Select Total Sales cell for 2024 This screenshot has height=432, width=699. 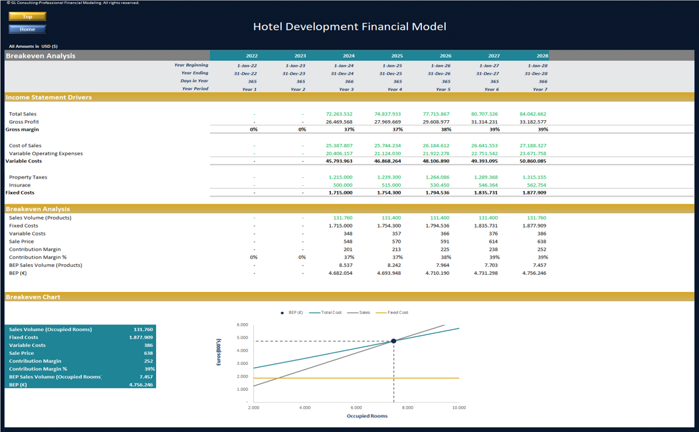[340, 114]
